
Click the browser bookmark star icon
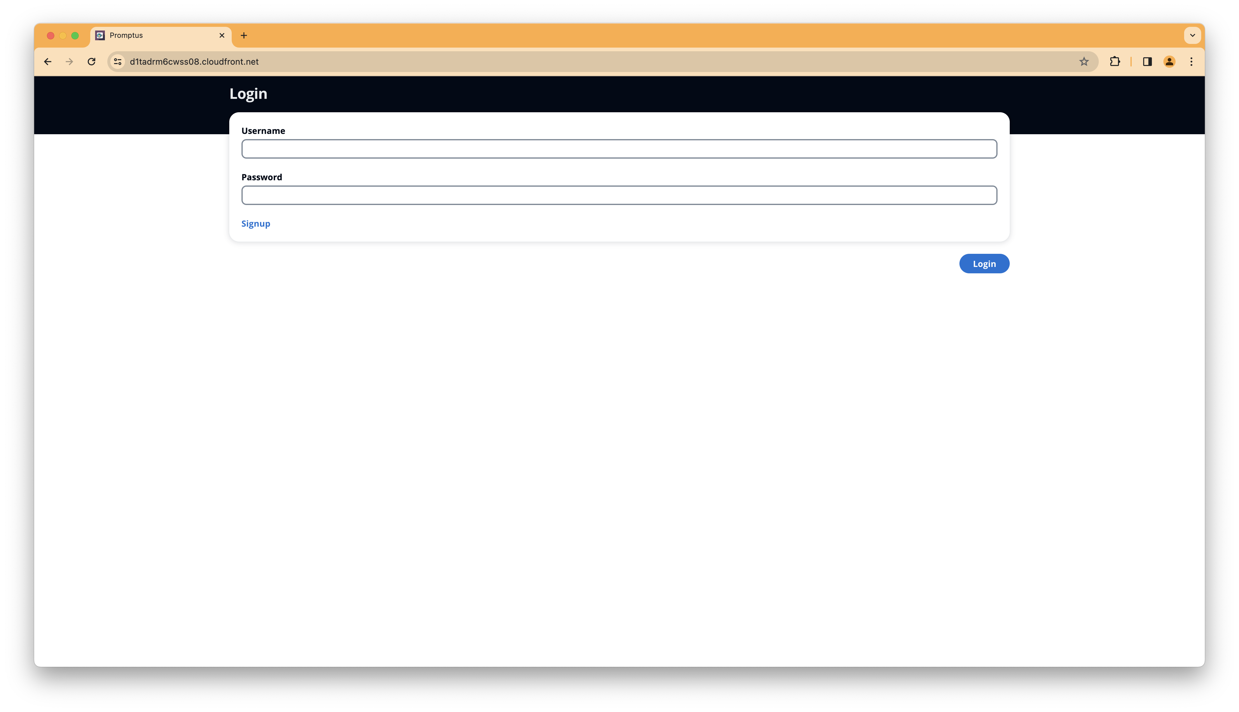(x=1085, y=61)
